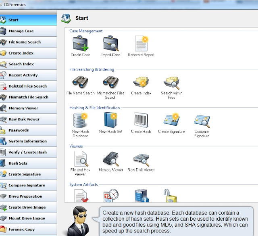Image resolution: width=258 pixels, height=236 pixels.
Task: Open the Create Case briefcase icon
Action: click(81, 44)
